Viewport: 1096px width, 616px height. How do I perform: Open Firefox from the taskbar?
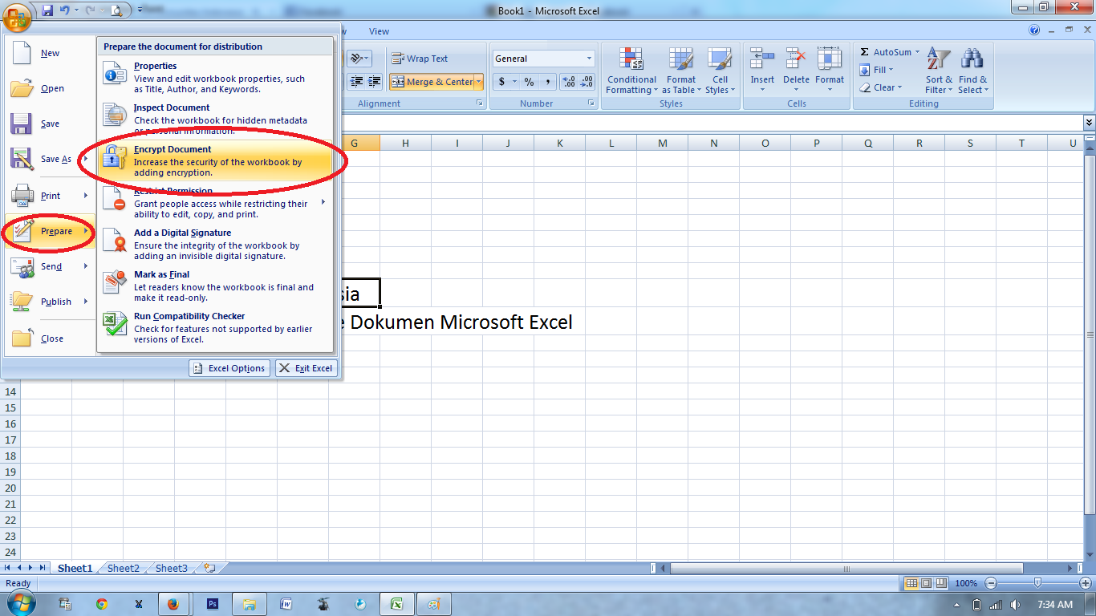pos(172,604)
